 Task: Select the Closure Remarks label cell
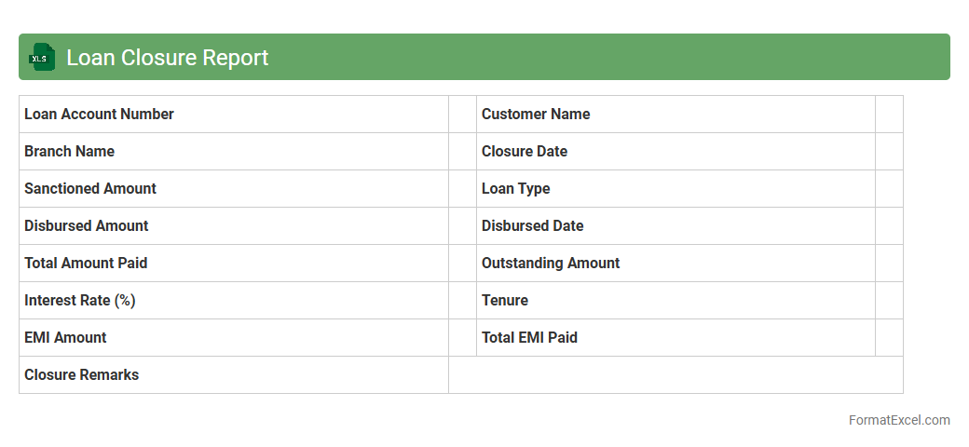click(233, 375)
